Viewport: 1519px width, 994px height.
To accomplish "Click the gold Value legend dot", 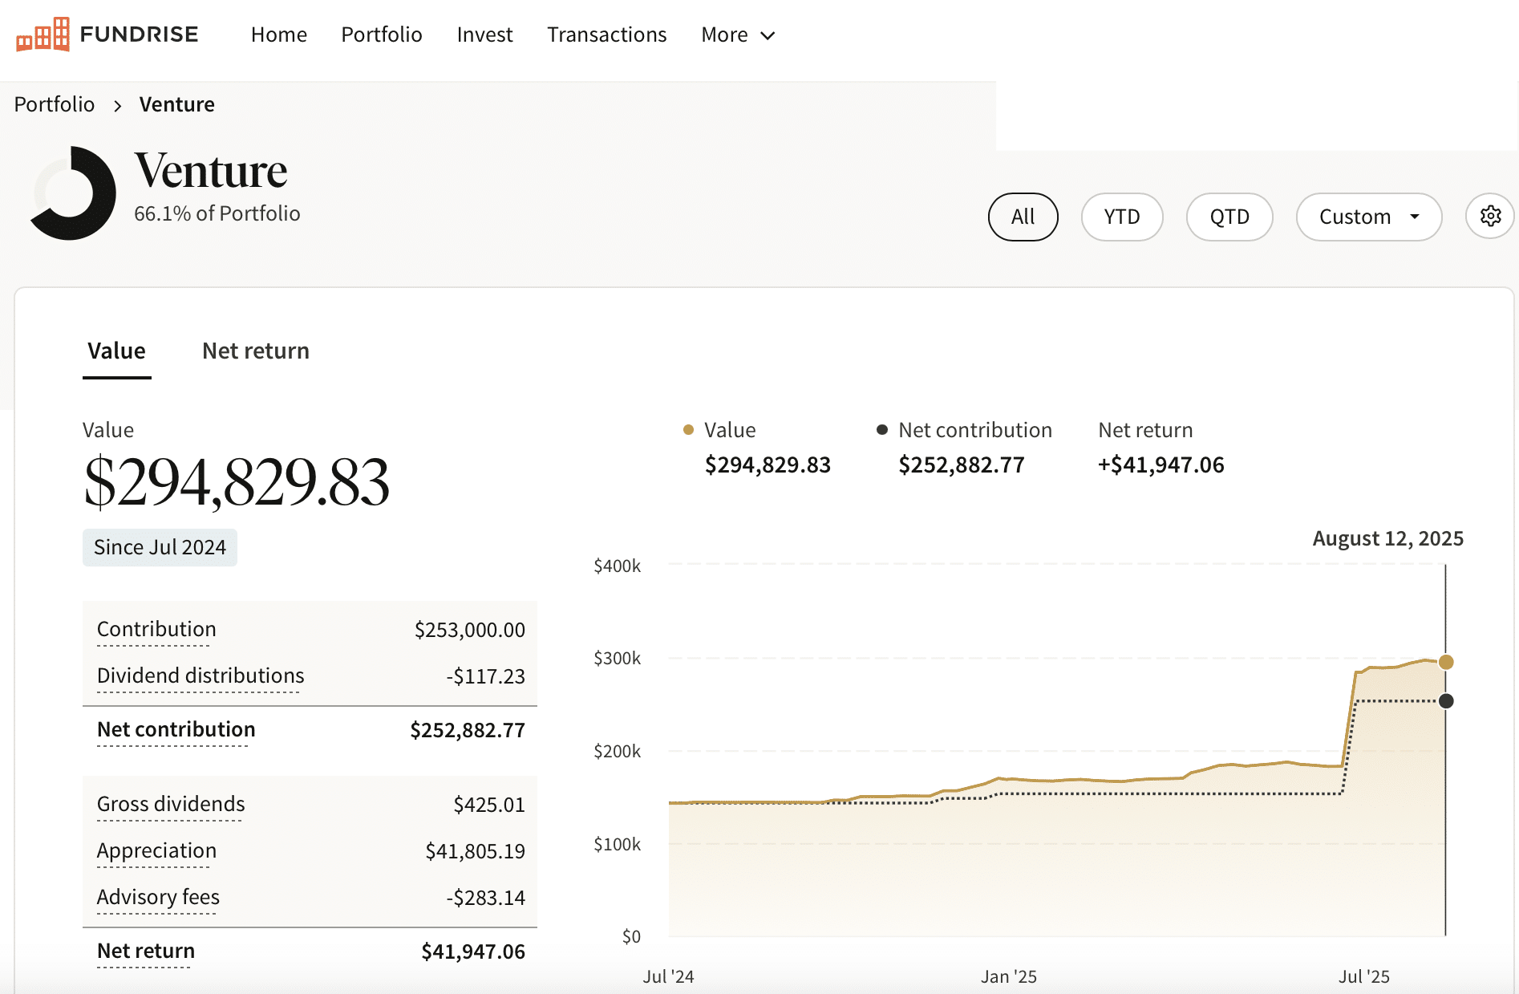I will point(687,431).
